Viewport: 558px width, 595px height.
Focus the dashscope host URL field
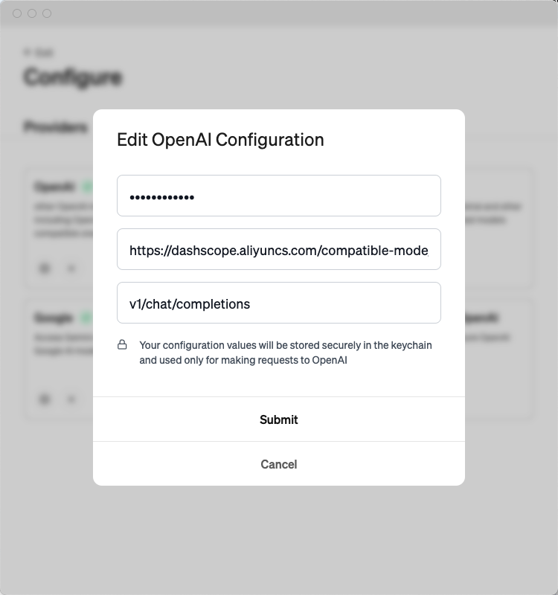coord(278,250)
